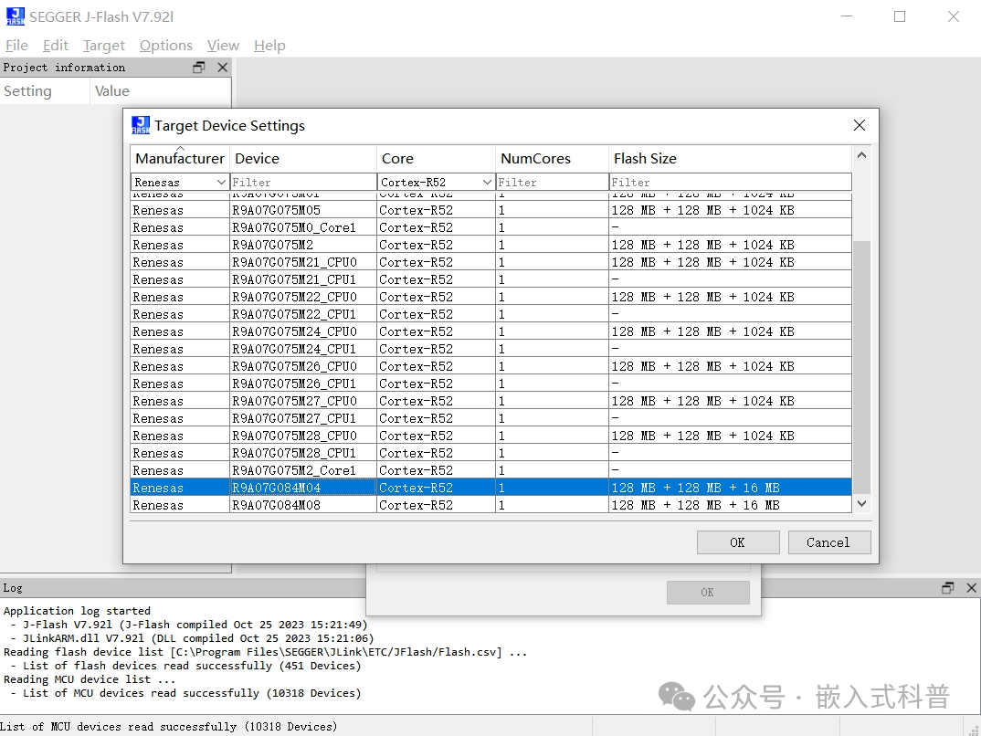Click log line 'Application log started'
Screen dimensions: 981x736
point(77,611)
